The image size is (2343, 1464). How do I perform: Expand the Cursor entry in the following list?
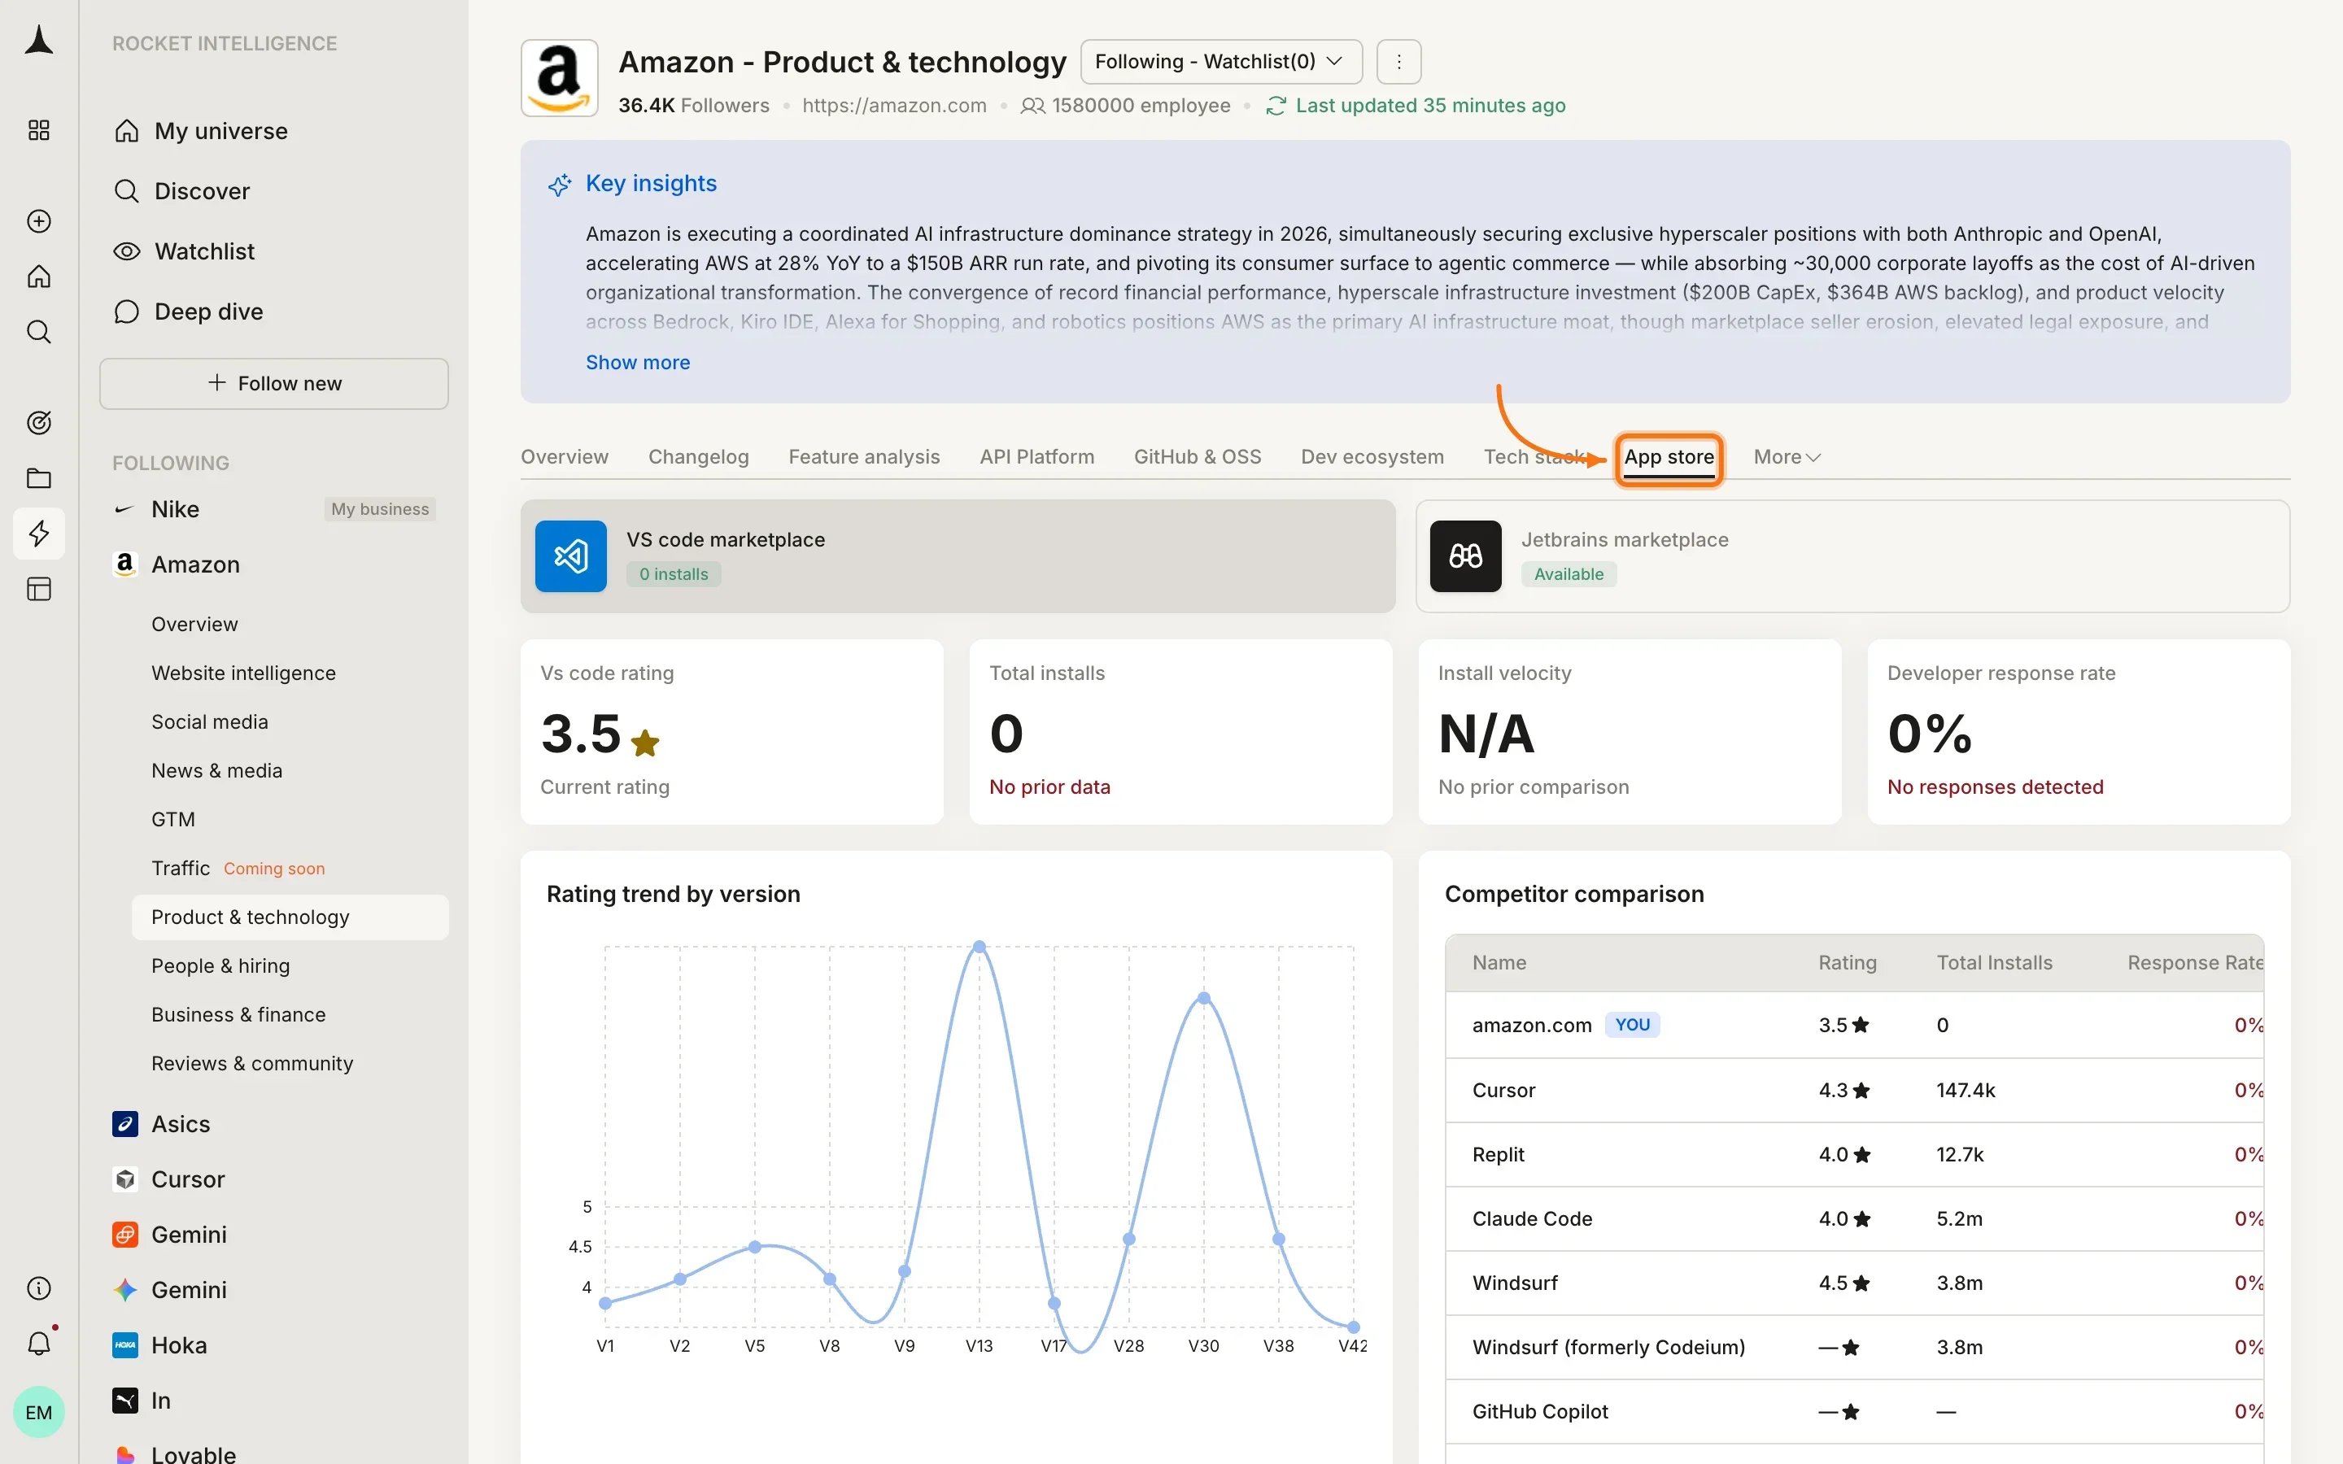pyautogui.click(x=188, y=1179)
